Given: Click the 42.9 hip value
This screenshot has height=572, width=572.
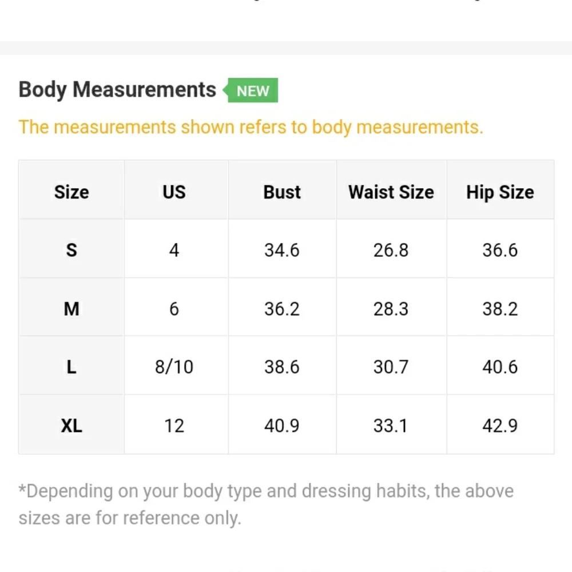Looking at the screenshot, I should point(500,426).
